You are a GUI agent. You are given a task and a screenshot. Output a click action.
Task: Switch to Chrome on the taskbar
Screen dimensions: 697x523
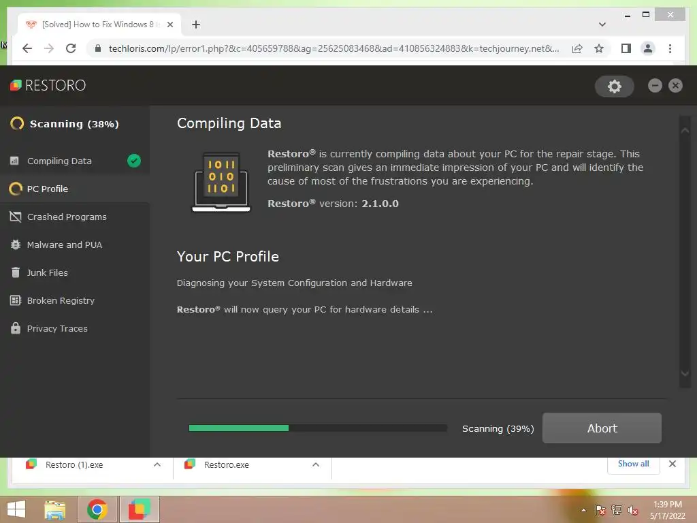[x=97, y=509]
